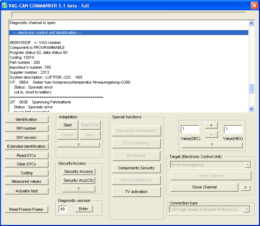The width and height of the screenshot is (260, 226).
Task: Click the Diagnostic session number field
Action: tap(63, 209)
